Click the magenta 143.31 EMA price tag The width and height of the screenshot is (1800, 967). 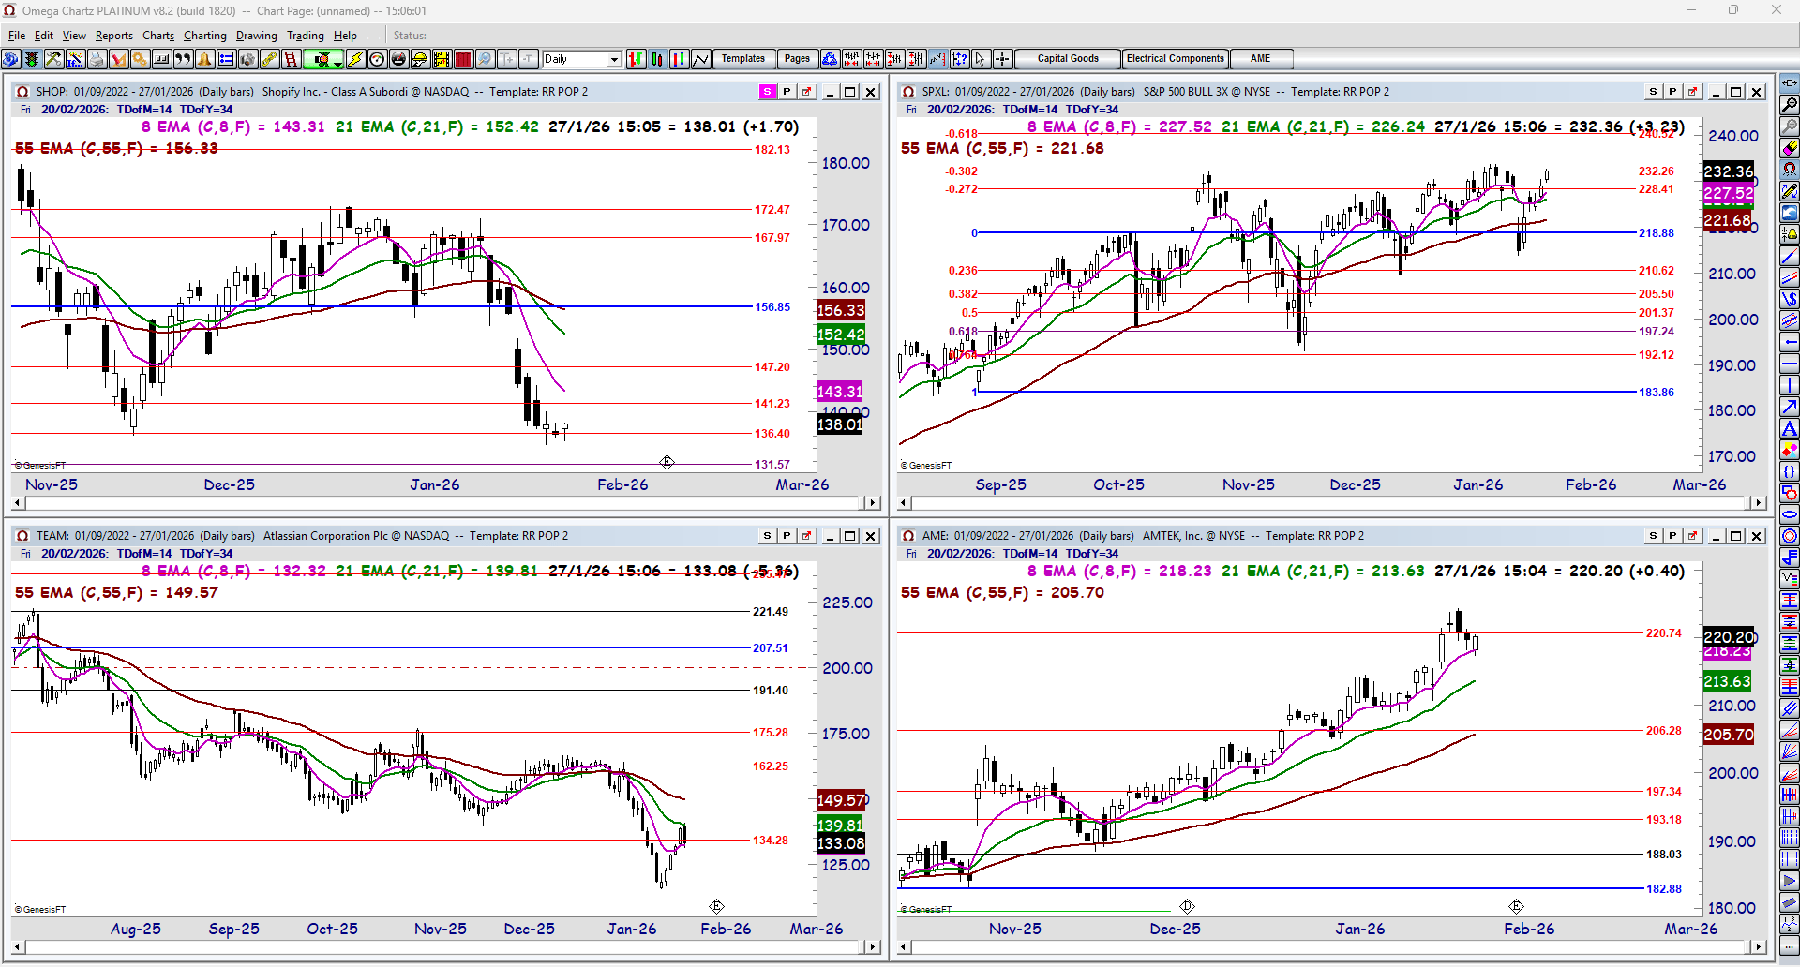[840, 392]
